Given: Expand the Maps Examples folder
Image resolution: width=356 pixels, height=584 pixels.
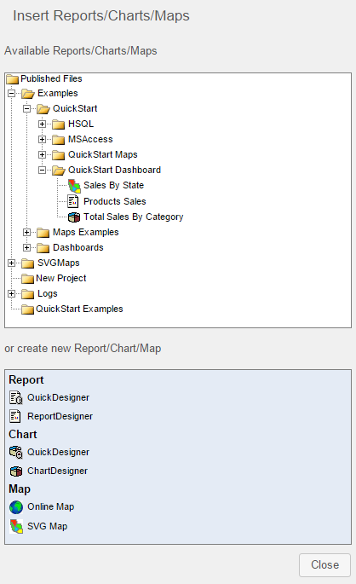Looking at the screenshot, I should click(x=26, y=233).
